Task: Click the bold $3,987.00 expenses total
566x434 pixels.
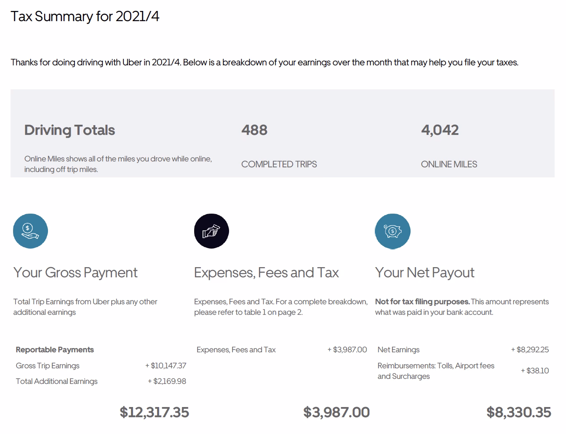Action: point(336,412)
